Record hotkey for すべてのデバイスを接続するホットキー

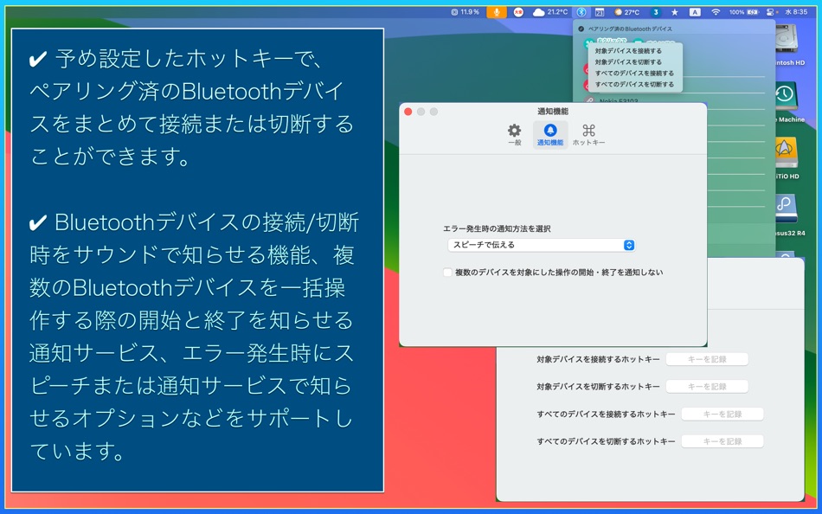722,414
